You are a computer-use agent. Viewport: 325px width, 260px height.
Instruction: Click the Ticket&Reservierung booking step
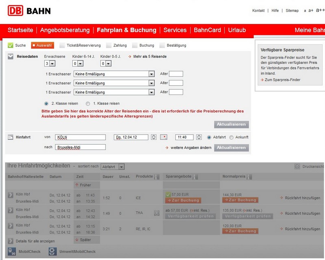[x=80, y=45]
